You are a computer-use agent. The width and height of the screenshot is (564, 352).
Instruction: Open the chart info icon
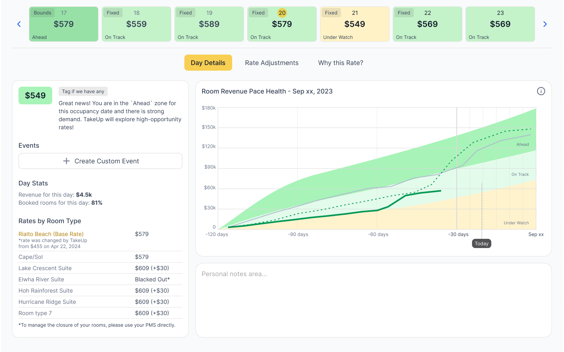pyautogui.click(x=541, y=91)
